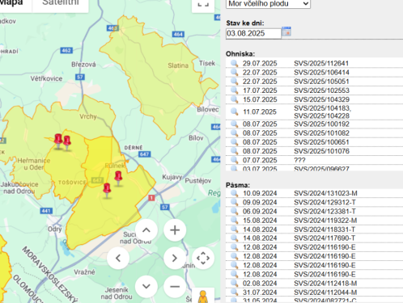
Task: Switch to the Satelitní map tab
Action: click(x=61, y=3)
